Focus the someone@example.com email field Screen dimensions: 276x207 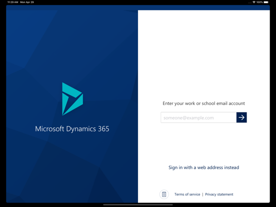point(198,117)
